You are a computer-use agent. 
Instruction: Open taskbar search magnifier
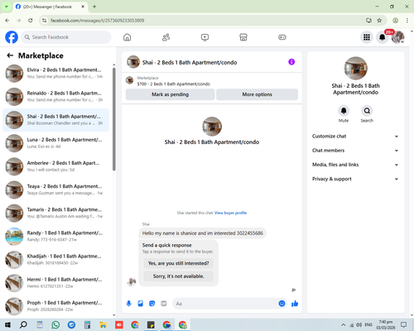click(x=23, y=324)
